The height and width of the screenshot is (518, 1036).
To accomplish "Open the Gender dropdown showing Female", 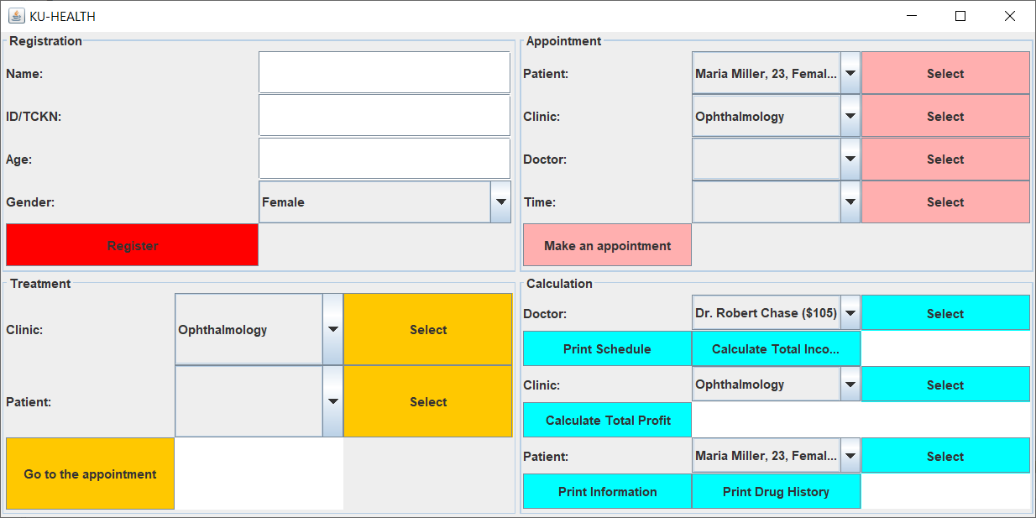I will tap(385, 201).
